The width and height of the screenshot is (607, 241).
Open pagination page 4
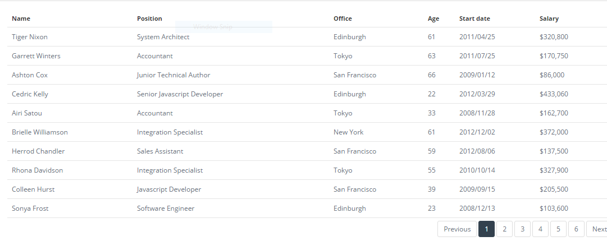(540, 229)
